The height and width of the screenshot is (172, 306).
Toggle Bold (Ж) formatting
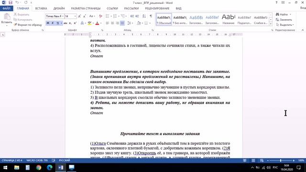pyautogui.click(x=48, y=23)
